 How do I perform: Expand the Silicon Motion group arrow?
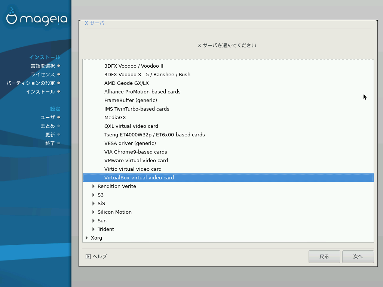93,212
